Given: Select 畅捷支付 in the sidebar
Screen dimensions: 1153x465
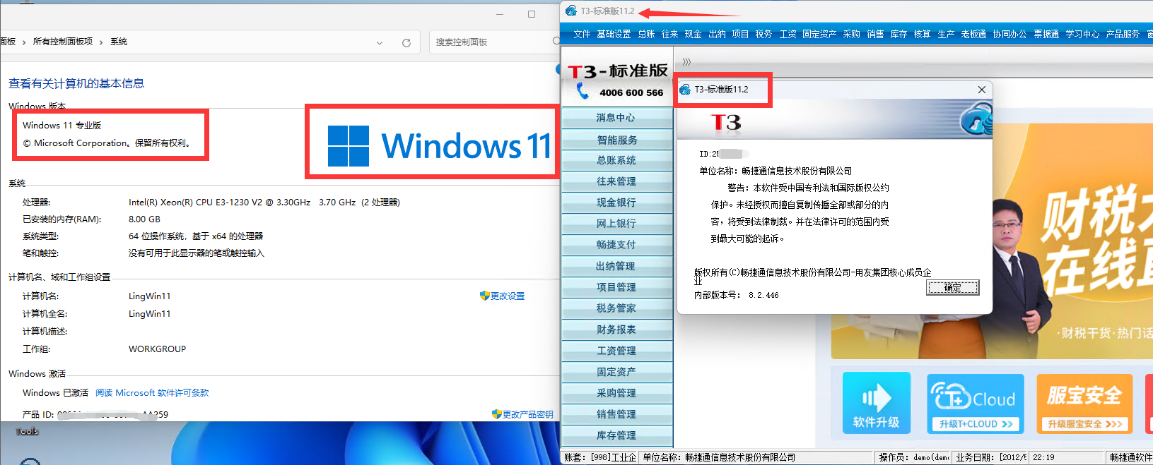Looking at the screenshot, I should click(616, 245).
